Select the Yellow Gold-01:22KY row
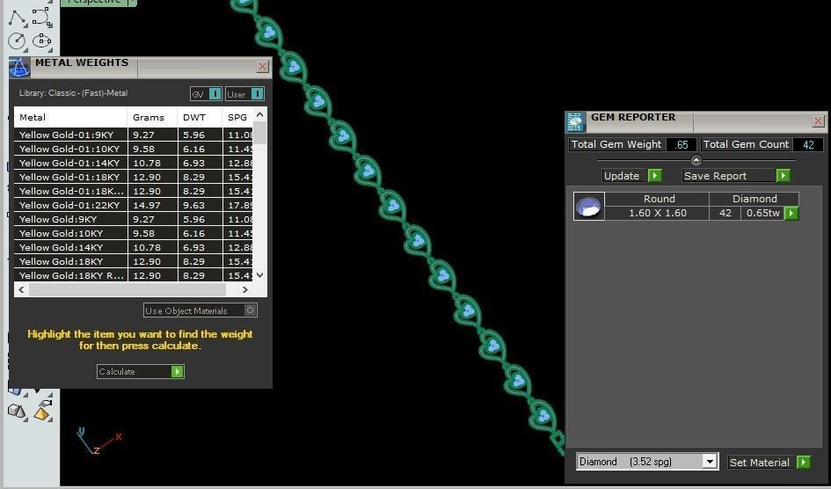The width and height of the screenshot is (831, 489). (134, 205)
